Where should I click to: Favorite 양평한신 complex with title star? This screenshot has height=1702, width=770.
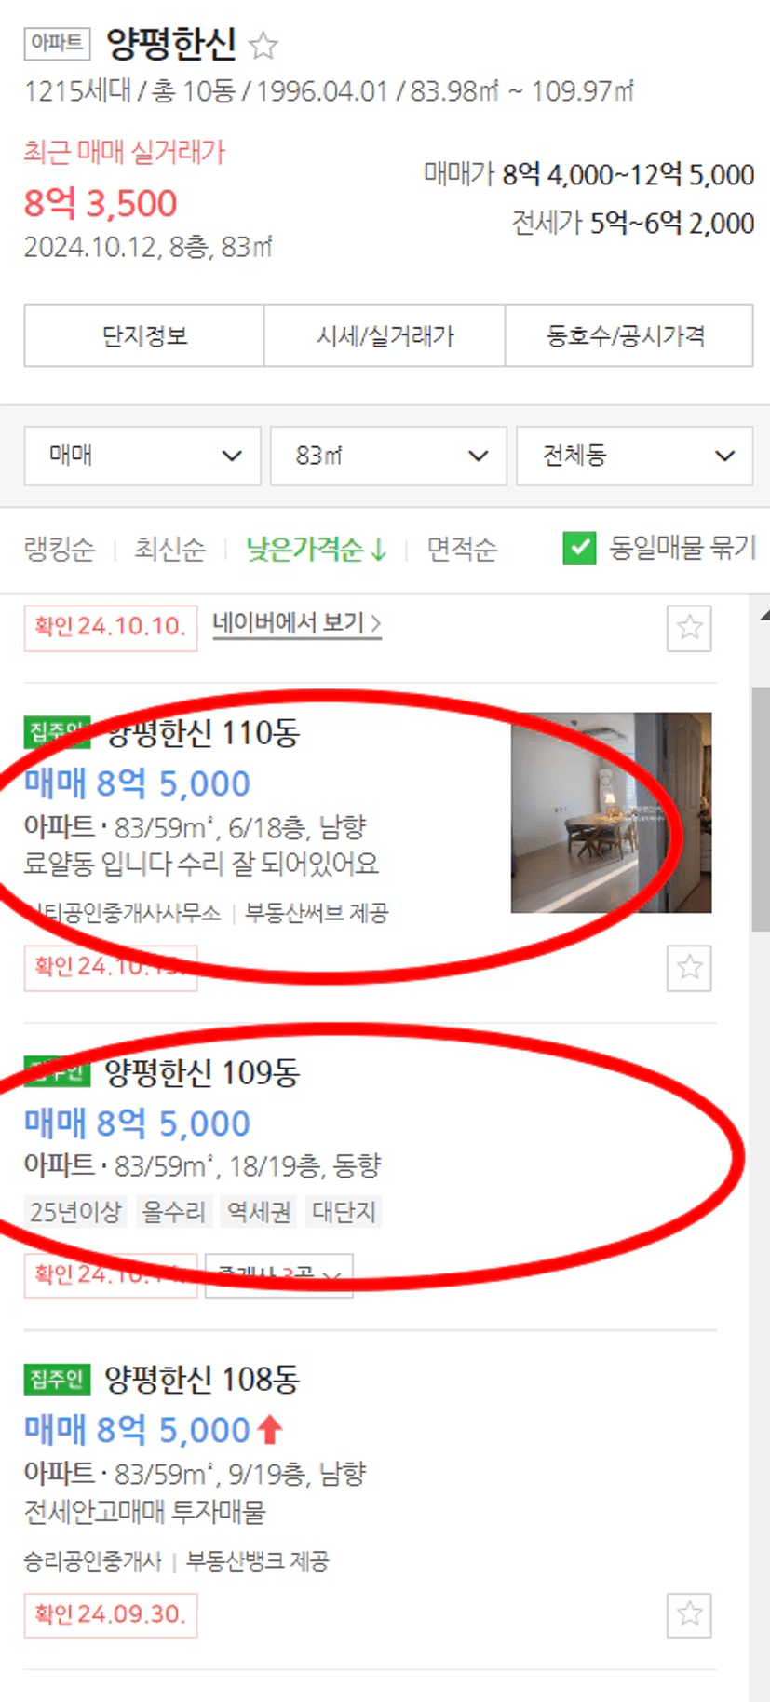click(264, 45)
